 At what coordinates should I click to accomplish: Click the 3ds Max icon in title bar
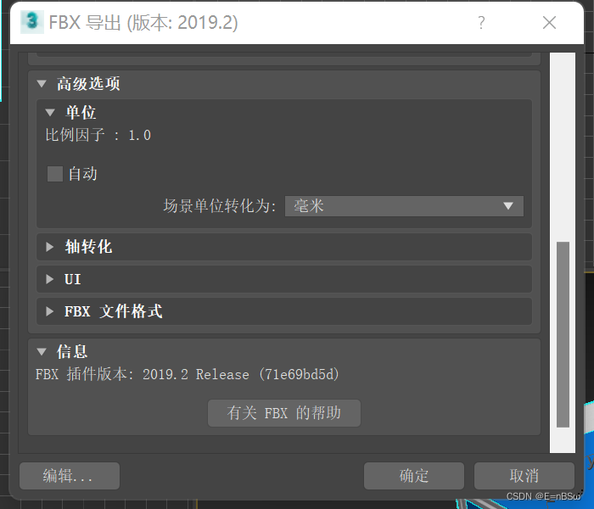tap(32, 22)
